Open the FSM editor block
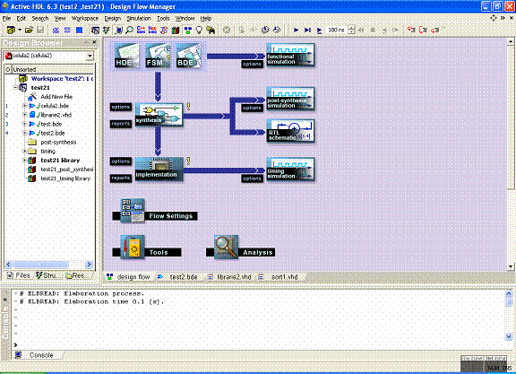 (158, 56)
